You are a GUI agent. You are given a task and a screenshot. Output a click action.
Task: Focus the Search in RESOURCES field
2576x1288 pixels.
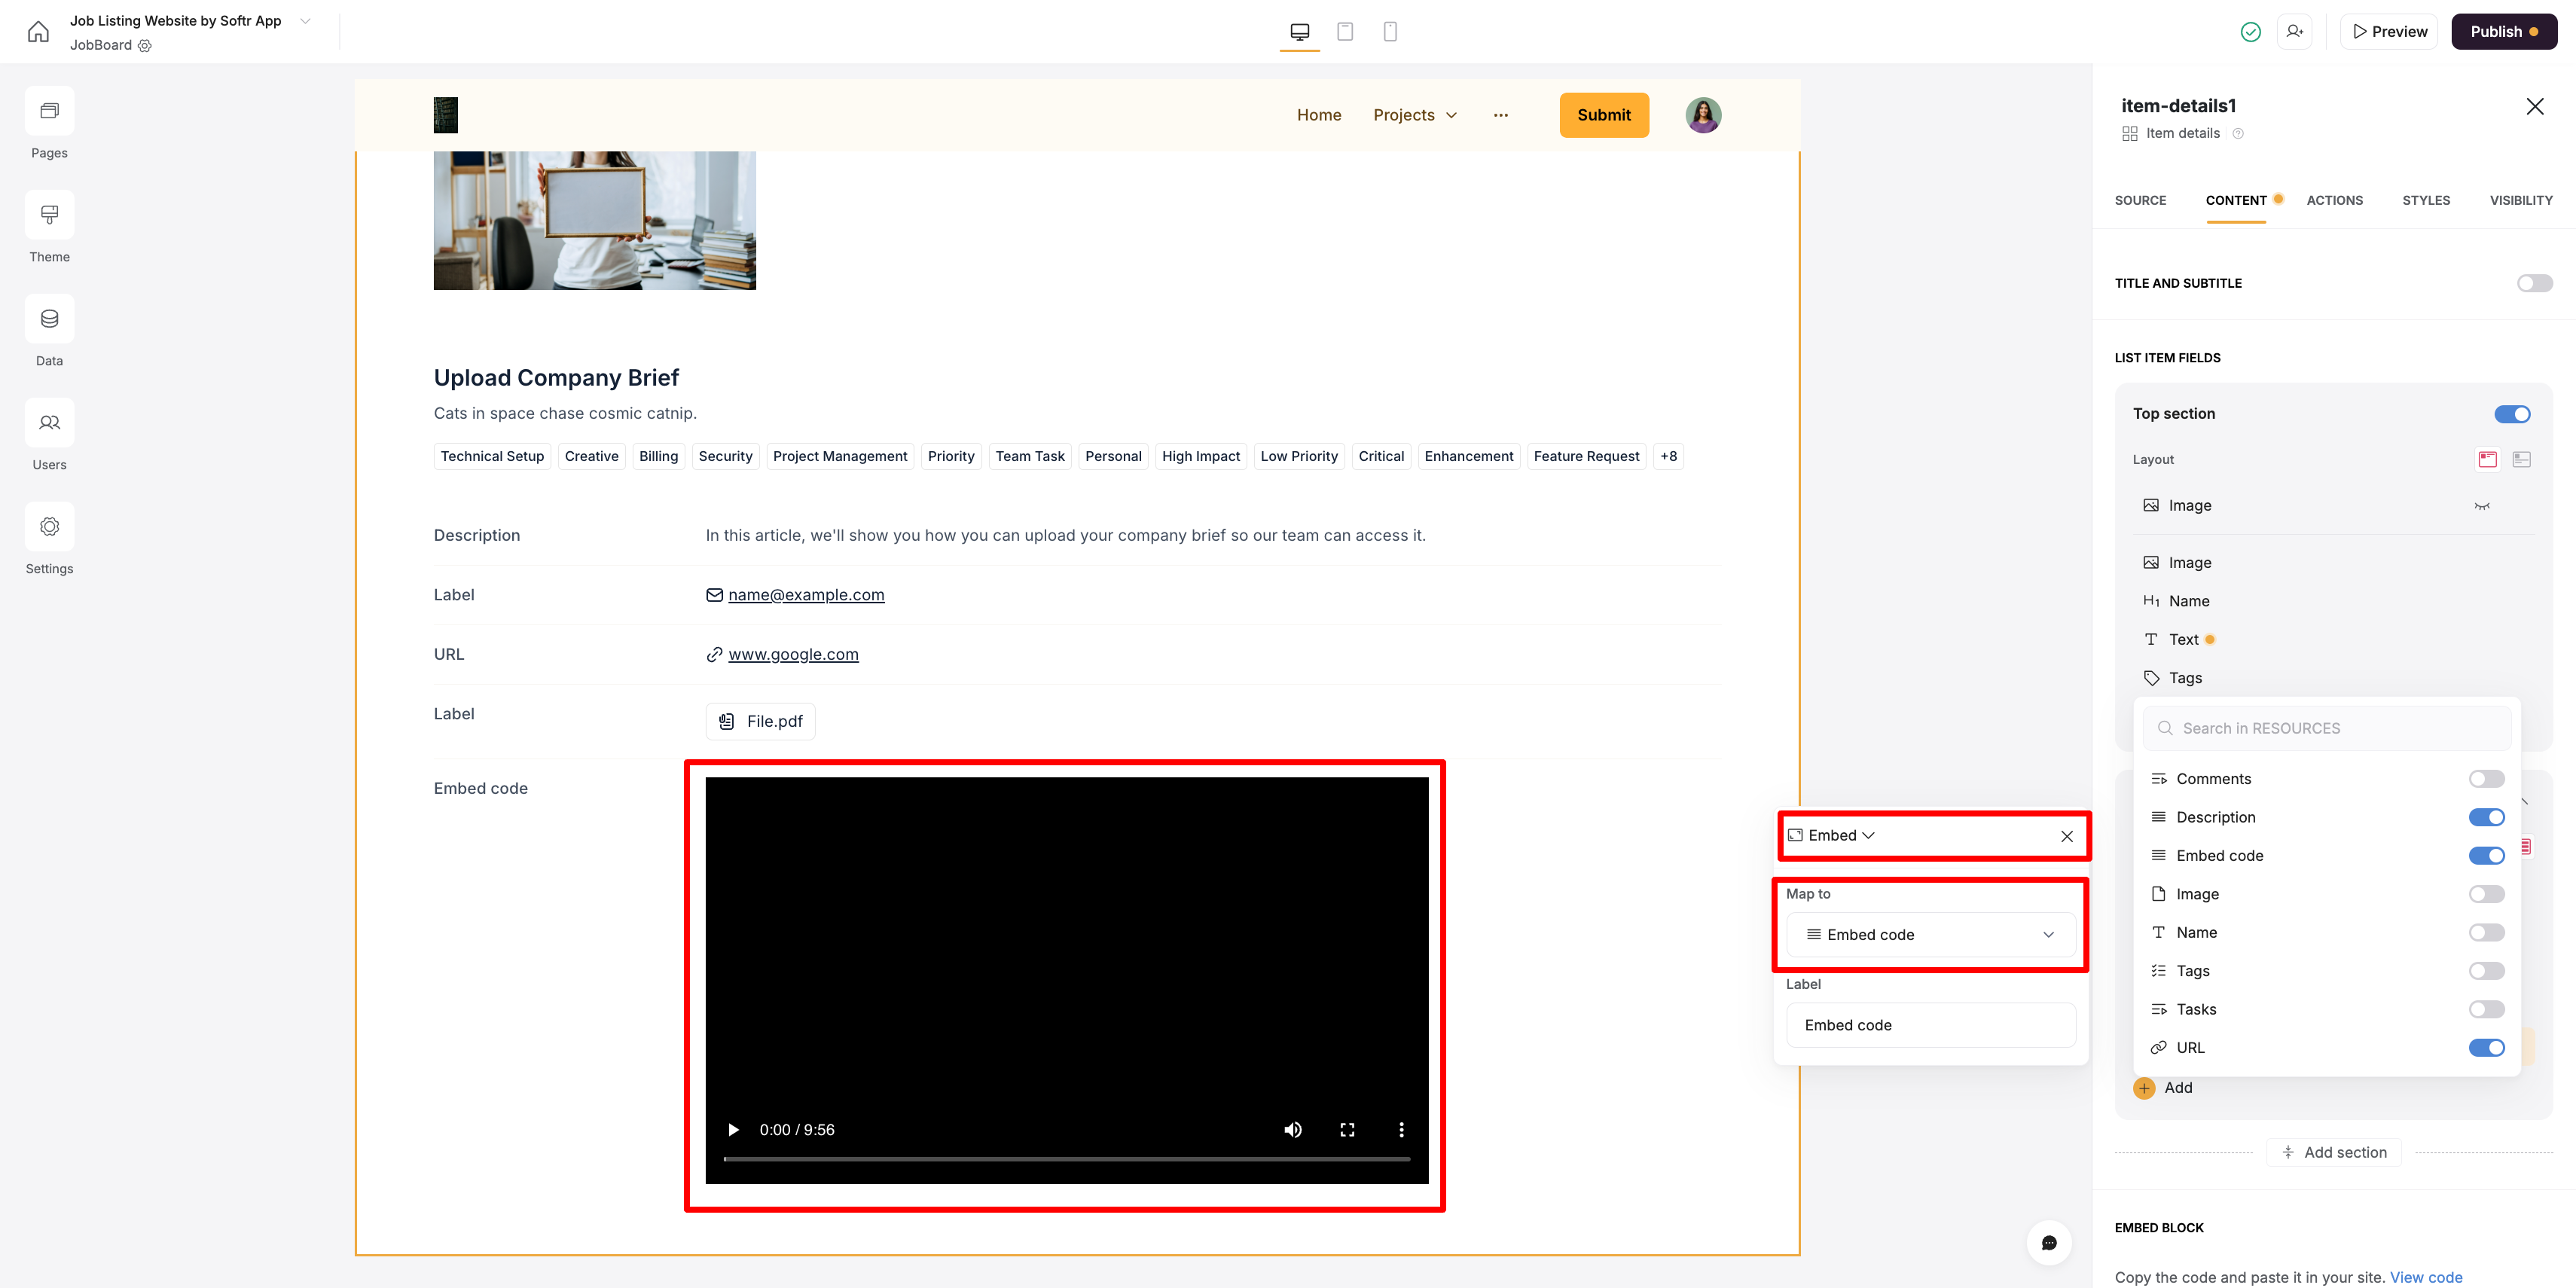[2326, 728]
